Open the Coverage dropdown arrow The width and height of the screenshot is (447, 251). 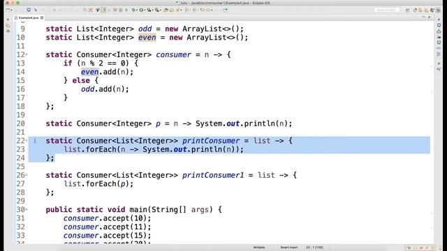153,10
